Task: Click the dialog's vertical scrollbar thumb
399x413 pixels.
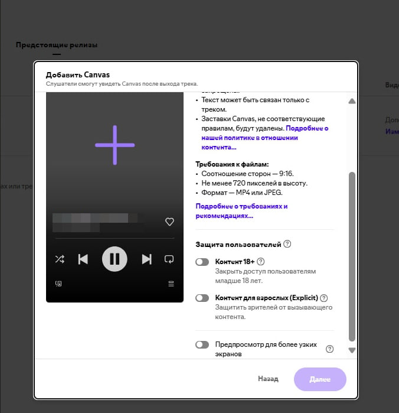Action: click(352, 256)
